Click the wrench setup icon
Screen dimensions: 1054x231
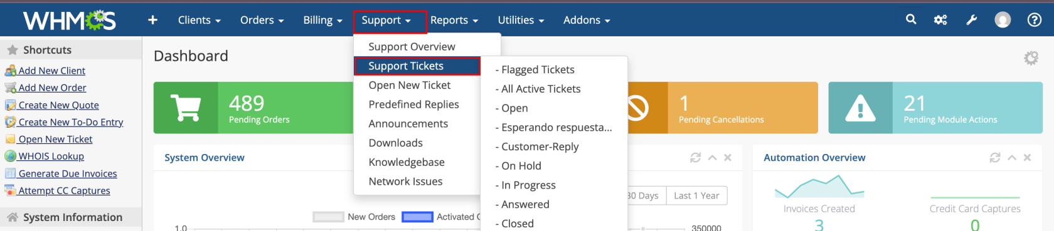(x=972, y=20)
